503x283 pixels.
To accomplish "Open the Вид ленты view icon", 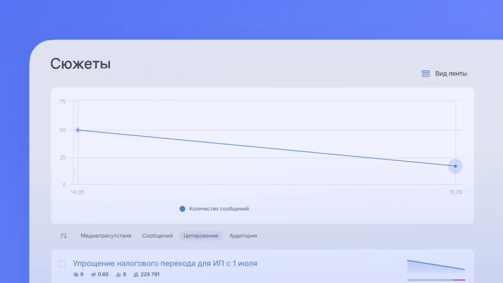I will click(x=426, y=74).
